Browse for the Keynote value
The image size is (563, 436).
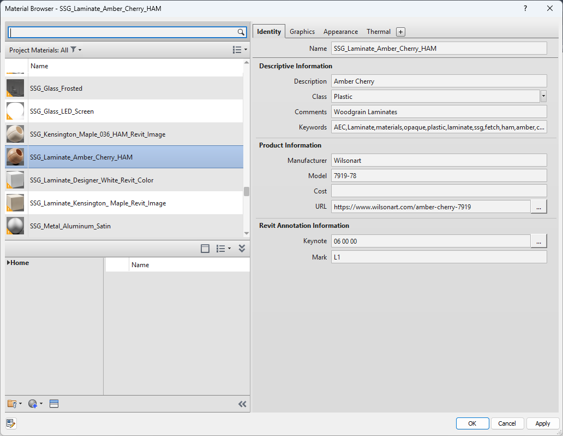click(538, 241)
